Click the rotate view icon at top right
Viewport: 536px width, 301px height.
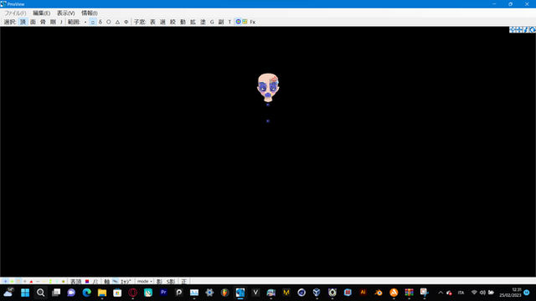(x=533, y=30)
